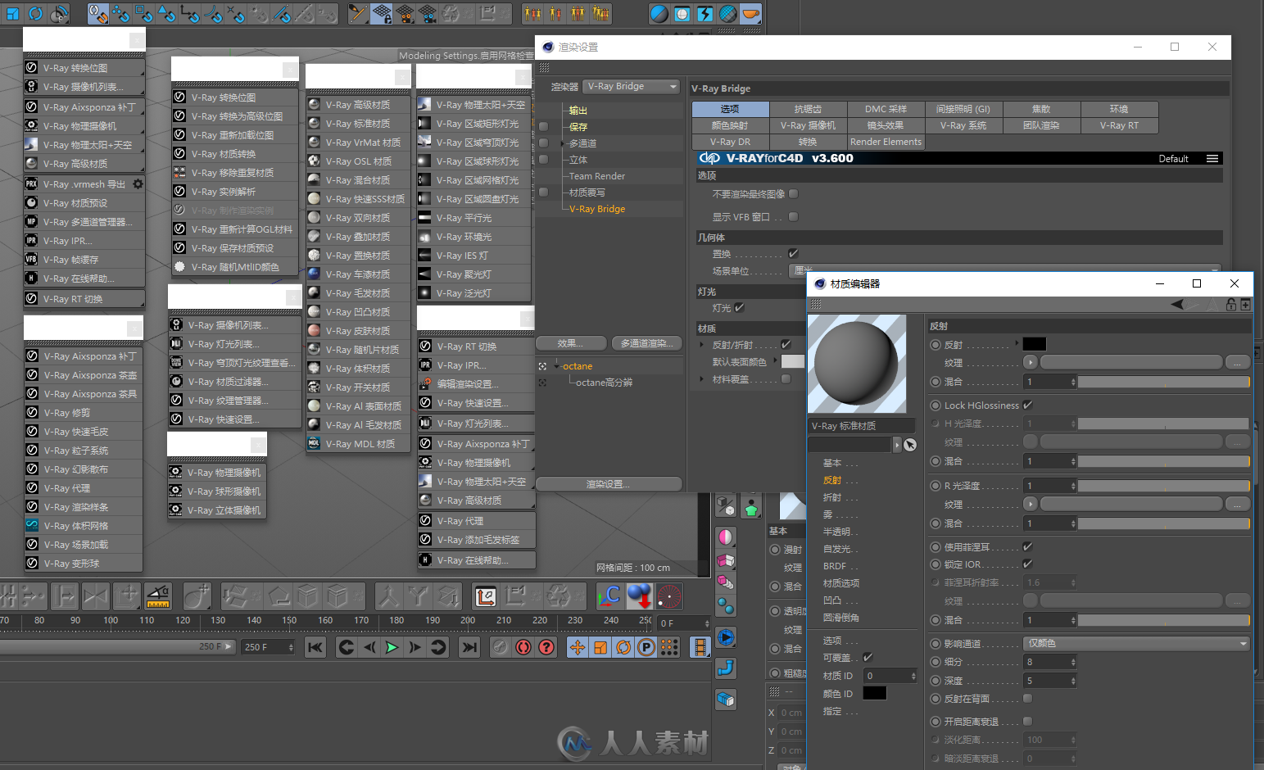The image size is (1264, 770).
Task: Click the first magnet snap icon in top toolbar
Action: click(x=98, y=13)
